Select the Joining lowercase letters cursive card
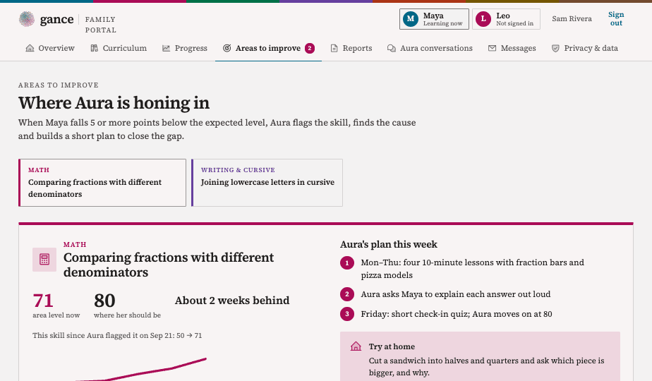652x381 pixels. tap(267, 183)
